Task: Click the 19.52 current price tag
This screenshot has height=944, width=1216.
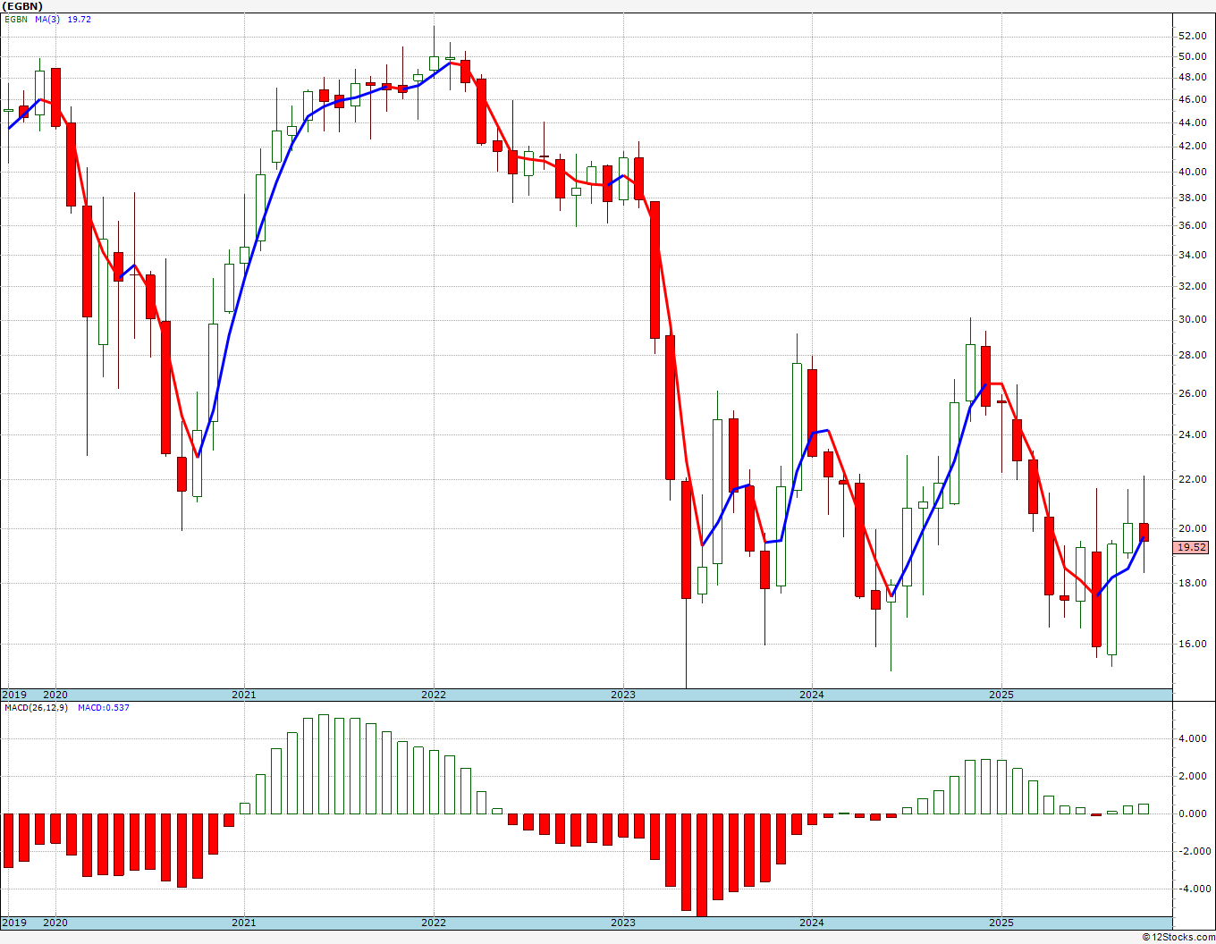Action: click(x=1192, y=548)
